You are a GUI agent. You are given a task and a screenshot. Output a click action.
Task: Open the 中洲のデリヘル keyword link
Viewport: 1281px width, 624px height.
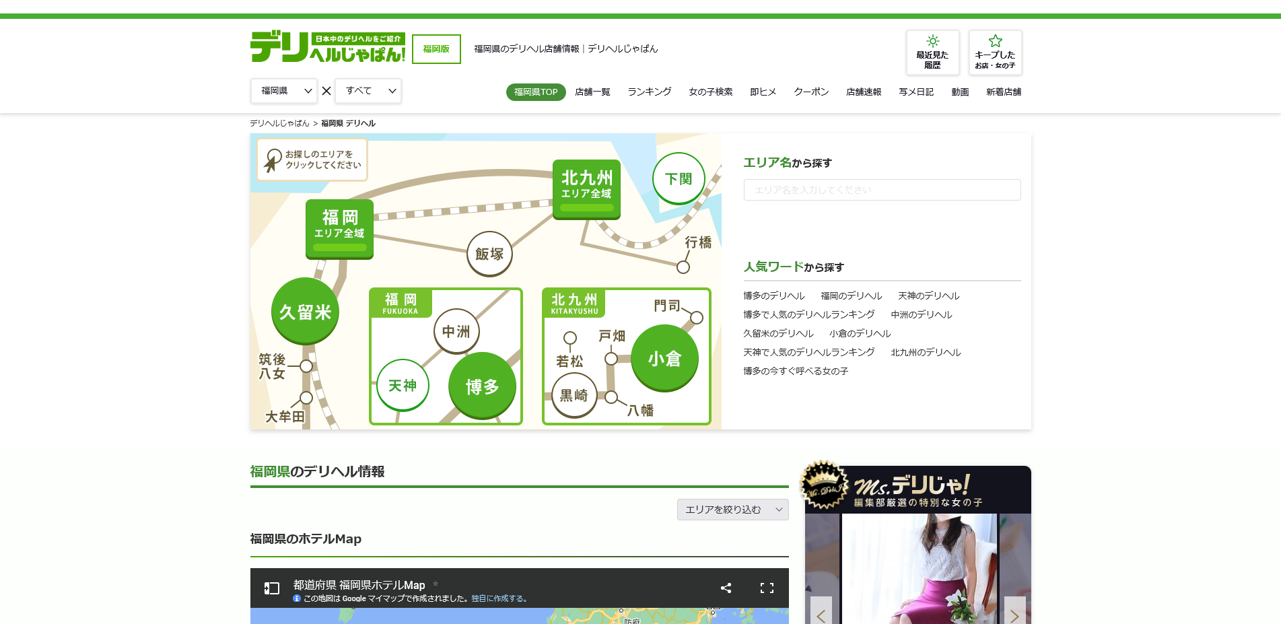pyautogui.click(x=922, y=314)
